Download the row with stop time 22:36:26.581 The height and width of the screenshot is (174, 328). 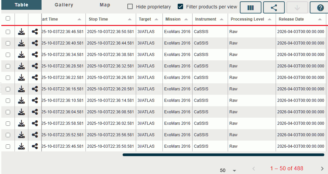pyautogui.click(x=21, y=78)
